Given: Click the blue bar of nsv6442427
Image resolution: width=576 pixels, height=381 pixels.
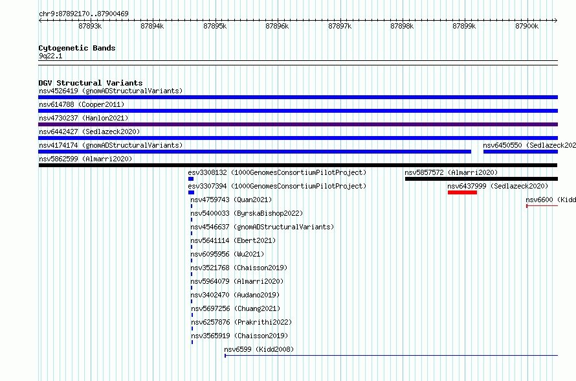Looking at the screenshot, I should (x=298, y=138).
